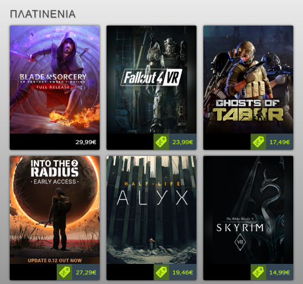
Task: Open the Ghosts of Tabor cover art
Action: pyautogui.click(x=249, y=80)
